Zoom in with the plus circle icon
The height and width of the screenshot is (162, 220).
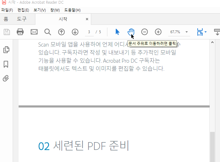tap(158, 32)
